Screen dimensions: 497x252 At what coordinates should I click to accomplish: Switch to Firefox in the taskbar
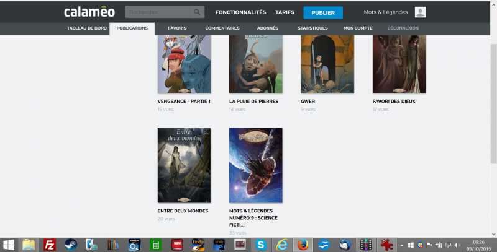(302, 244)
